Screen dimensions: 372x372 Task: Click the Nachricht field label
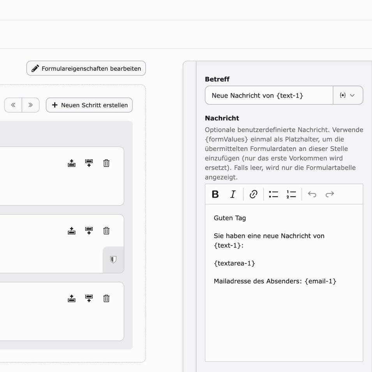click(x=222, y=118)
